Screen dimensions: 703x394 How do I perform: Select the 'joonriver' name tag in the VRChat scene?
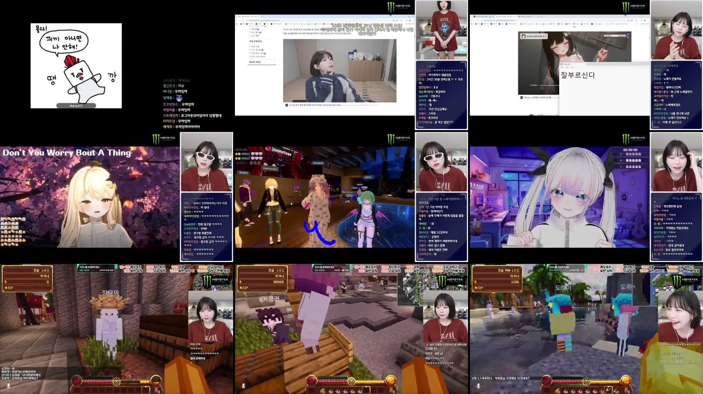282,151
